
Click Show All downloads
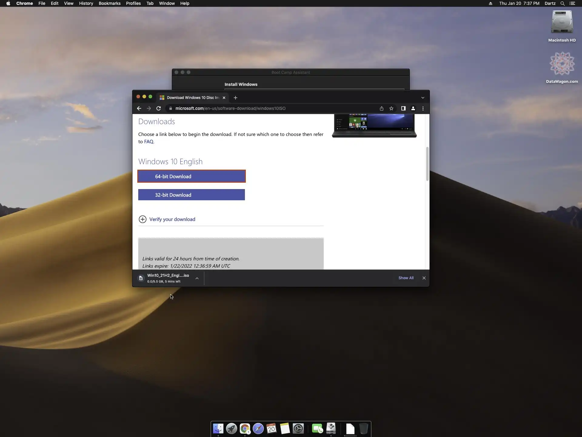(x=406, y=278)
